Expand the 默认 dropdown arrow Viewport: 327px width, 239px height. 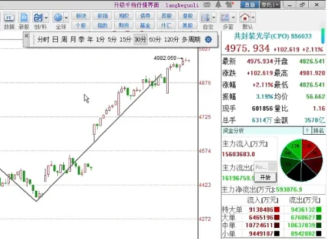tap(253, 18)
